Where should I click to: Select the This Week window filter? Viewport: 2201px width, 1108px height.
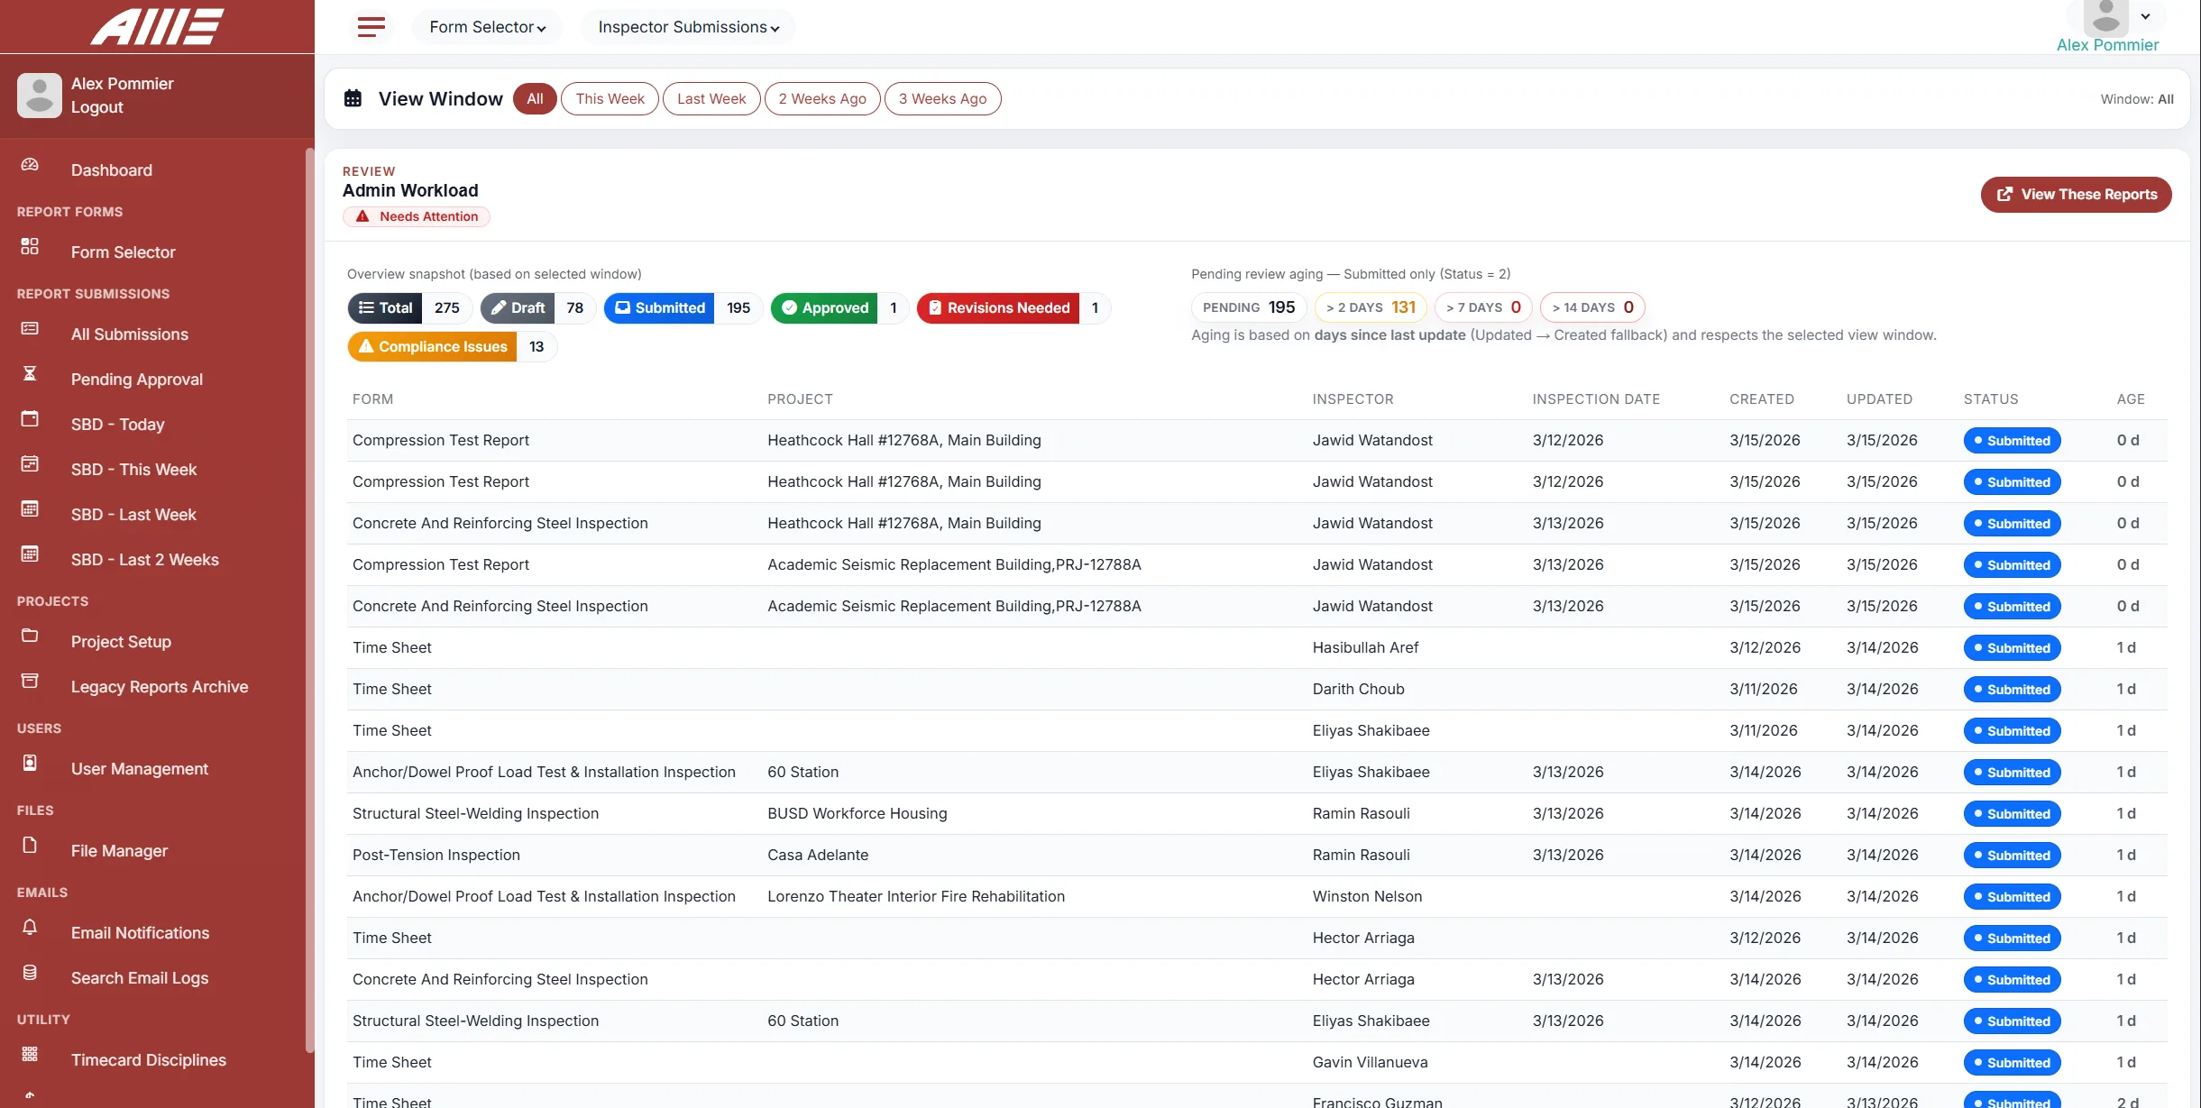[610, 99]
